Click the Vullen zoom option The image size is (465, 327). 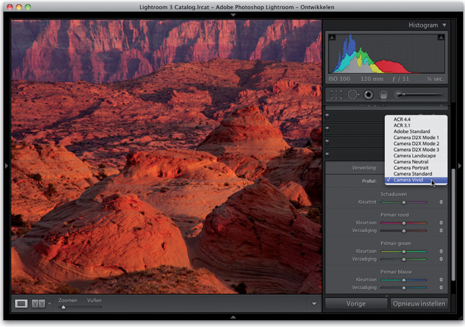tap(94, 300)
